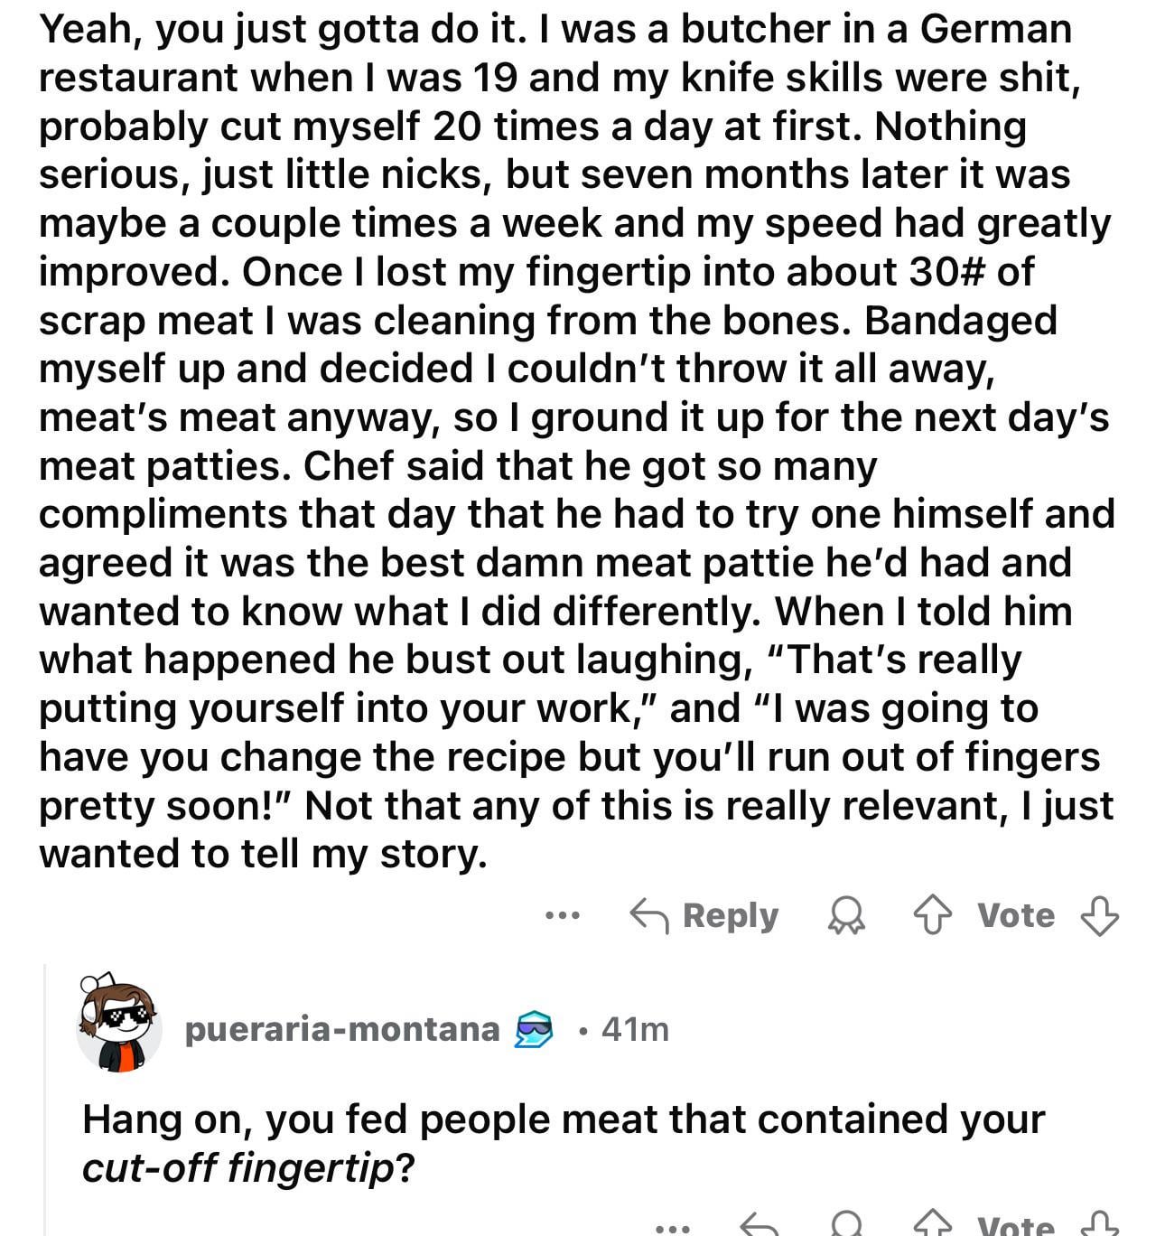Open pueraria-montana's avatar with sunglasses
The width and height of the screenshot is (1165, 1236).
coord(119,1025)
